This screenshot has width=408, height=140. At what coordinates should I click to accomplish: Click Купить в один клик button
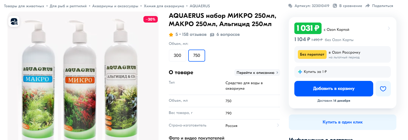342,122
